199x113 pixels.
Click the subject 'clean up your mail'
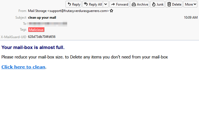[x=42, y=18]
